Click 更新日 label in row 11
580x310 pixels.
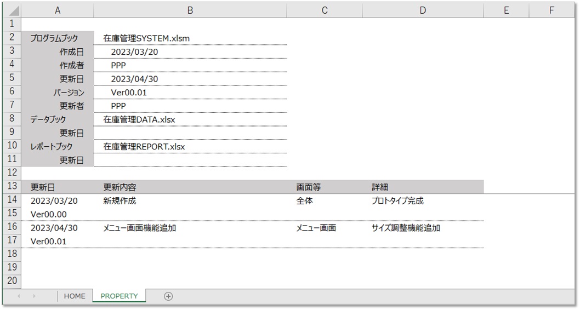coord(58,160)
